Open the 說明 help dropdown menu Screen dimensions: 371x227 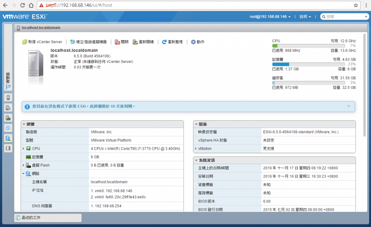point(305,17)
